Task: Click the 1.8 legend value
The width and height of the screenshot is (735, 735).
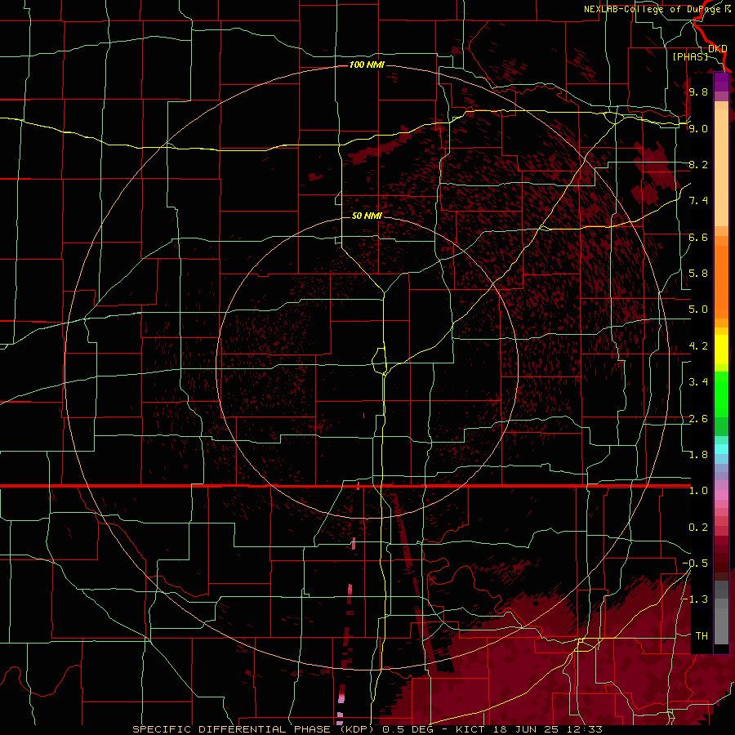Action: coord(698,455)
